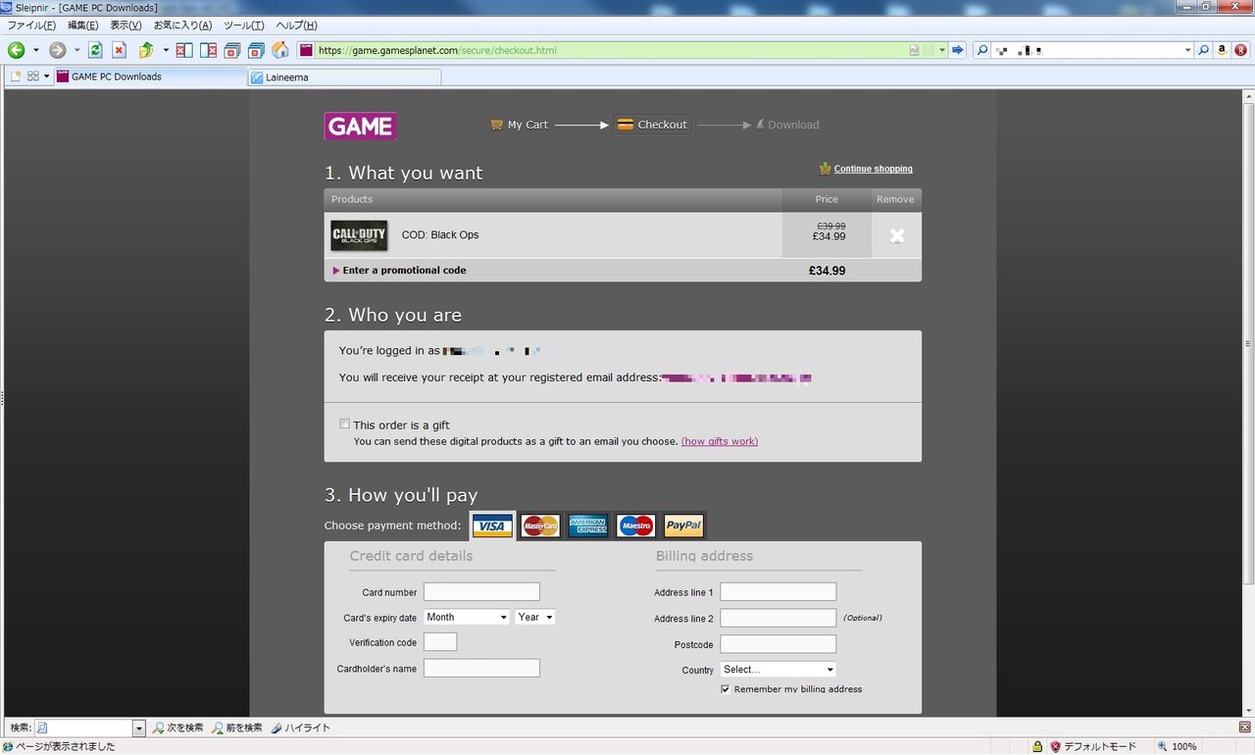The height and width of the screenshot is (755, 1255).
Task: Open the address bar URL history dropdown
Action: (942, 50)
